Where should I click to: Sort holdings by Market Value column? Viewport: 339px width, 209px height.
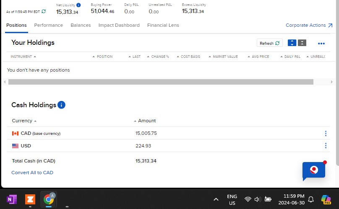click(x=225, y=57)
